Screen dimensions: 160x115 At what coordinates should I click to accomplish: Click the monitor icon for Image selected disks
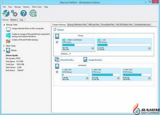8,30
